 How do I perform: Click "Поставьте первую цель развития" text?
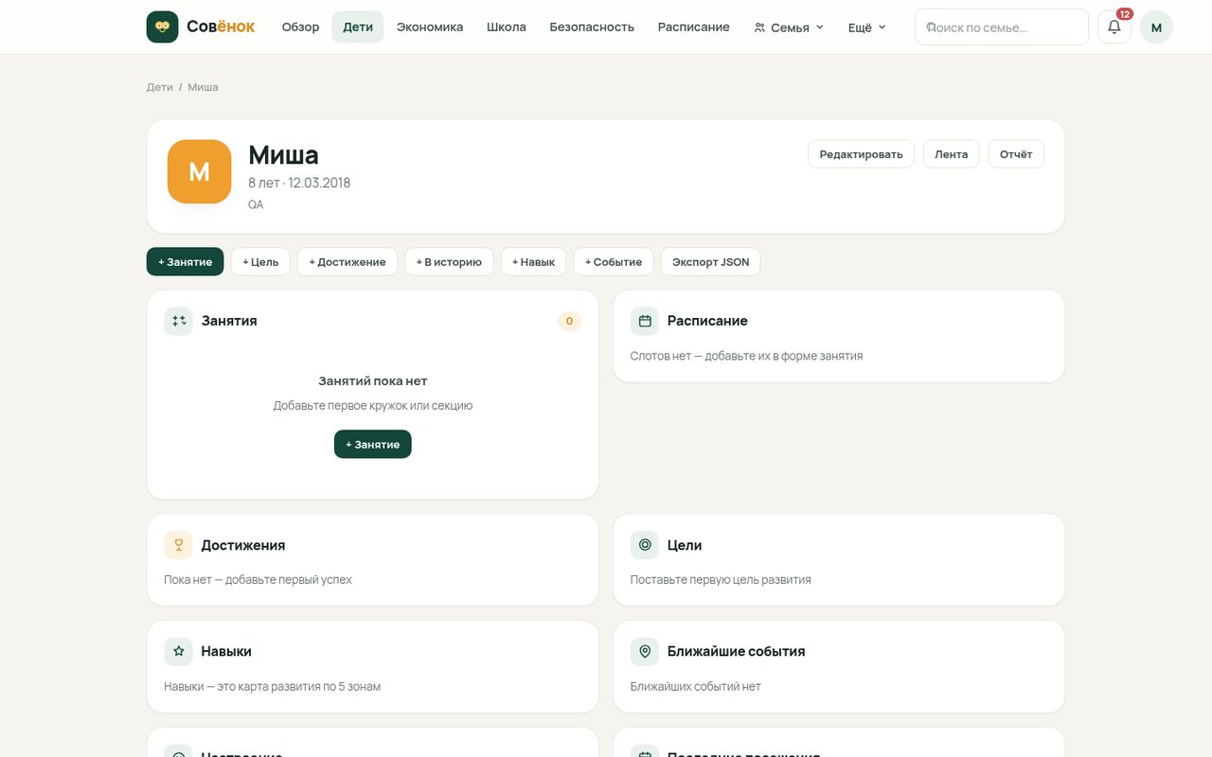(x=721, y=579)
